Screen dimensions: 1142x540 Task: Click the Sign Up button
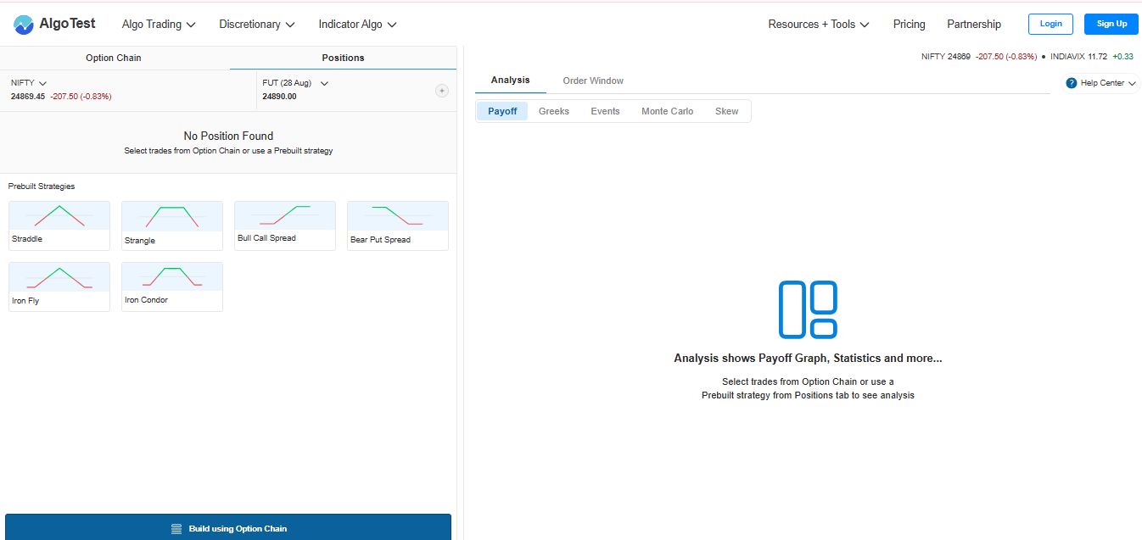click(1111, 24)
